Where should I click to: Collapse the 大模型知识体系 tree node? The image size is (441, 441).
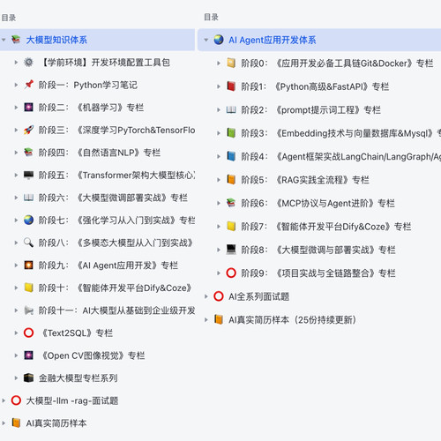4,40
